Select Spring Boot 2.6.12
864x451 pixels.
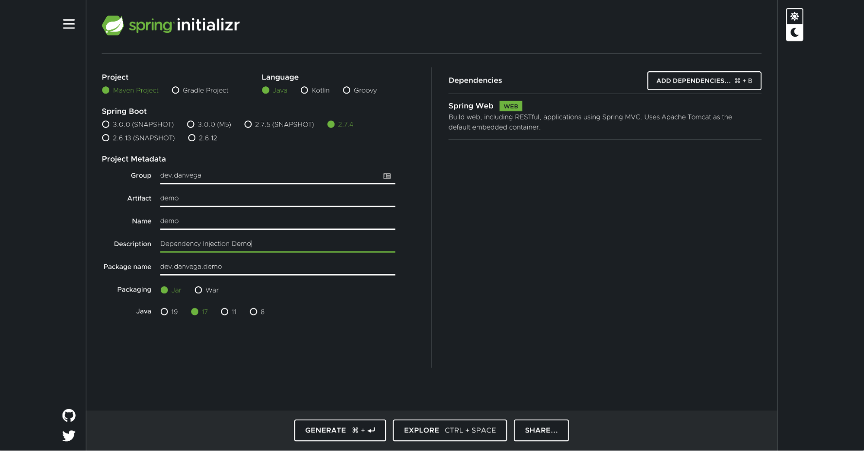pyautogui.click(x=203, y=138)
